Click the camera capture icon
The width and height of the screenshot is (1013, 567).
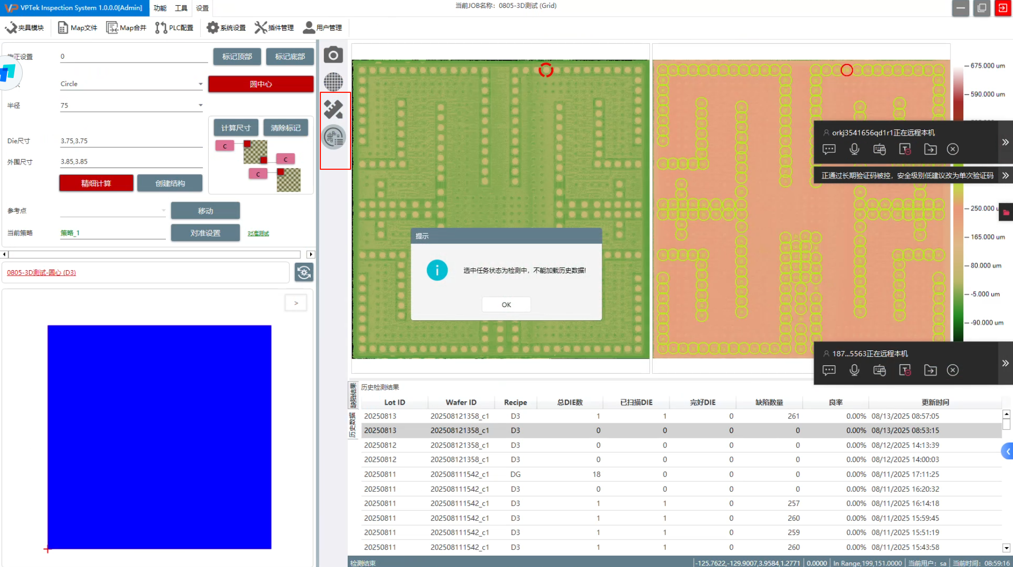pos(333,55)
